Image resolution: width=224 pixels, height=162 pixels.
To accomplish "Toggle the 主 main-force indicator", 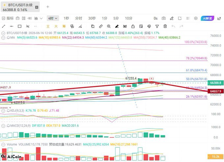I will point(48,26).
